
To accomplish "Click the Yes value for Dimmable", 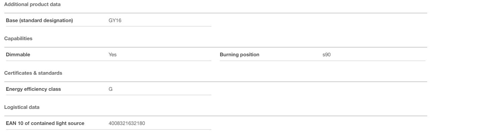I will tap(112, 55).
